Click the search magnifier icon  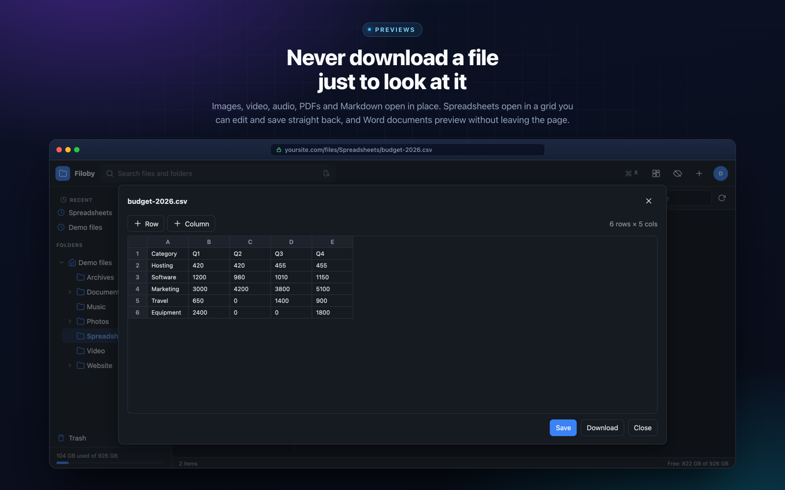point(110,173)
